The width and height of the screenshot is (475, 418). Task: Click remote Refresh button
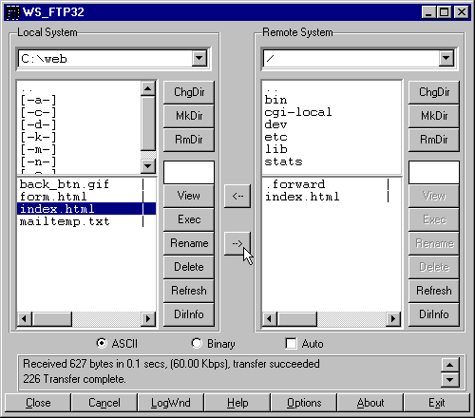tap(434, 291)
